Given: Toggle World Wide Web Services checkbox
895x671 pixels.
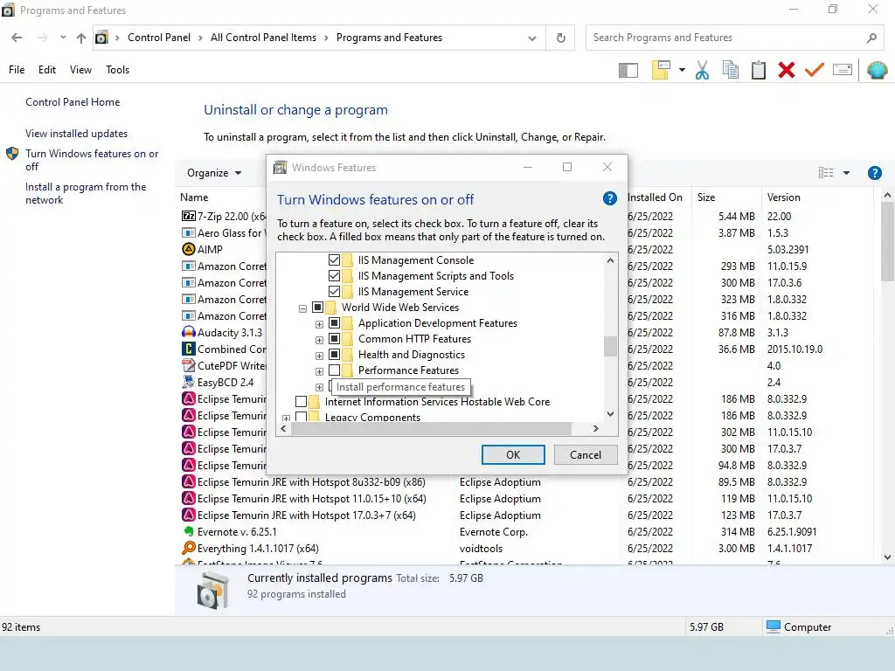Looking at the screenshot, I should tap(318, 308).
